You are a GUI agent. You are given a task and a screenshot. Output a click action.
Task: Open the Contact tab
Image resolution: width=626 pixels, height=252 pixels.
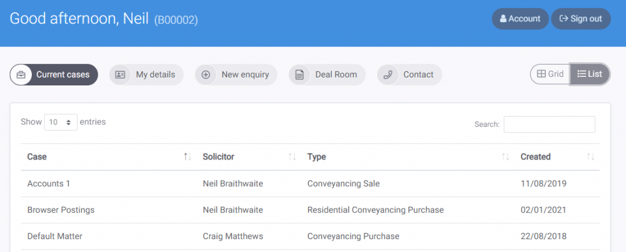pos(410,74)
